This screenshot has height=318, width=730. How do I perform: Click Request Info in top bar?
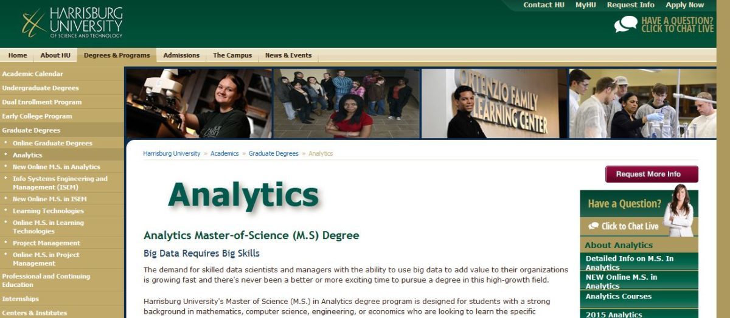point(631,5)
